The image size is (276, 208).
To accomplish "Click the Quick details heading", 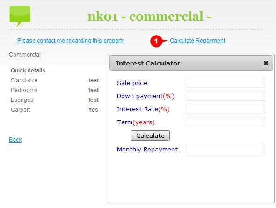I will click(28, 71).
